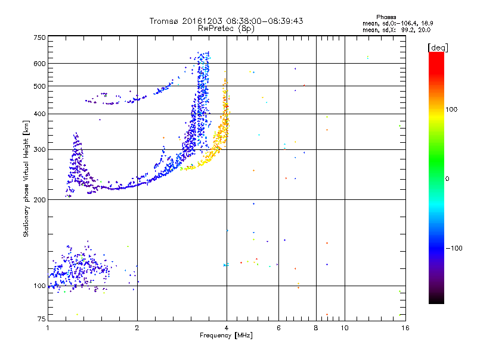Click the 'RwPretec (8p)' subtitle
This screenshot has width=477, height=357.
coord(226,29)
